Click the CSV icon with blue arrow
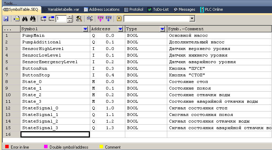 pos(108,18)
